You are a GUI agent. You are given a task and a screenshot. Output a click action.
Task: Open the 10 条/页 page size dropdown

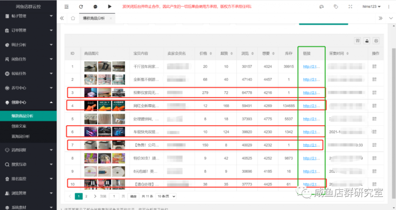tap(166, 196)
